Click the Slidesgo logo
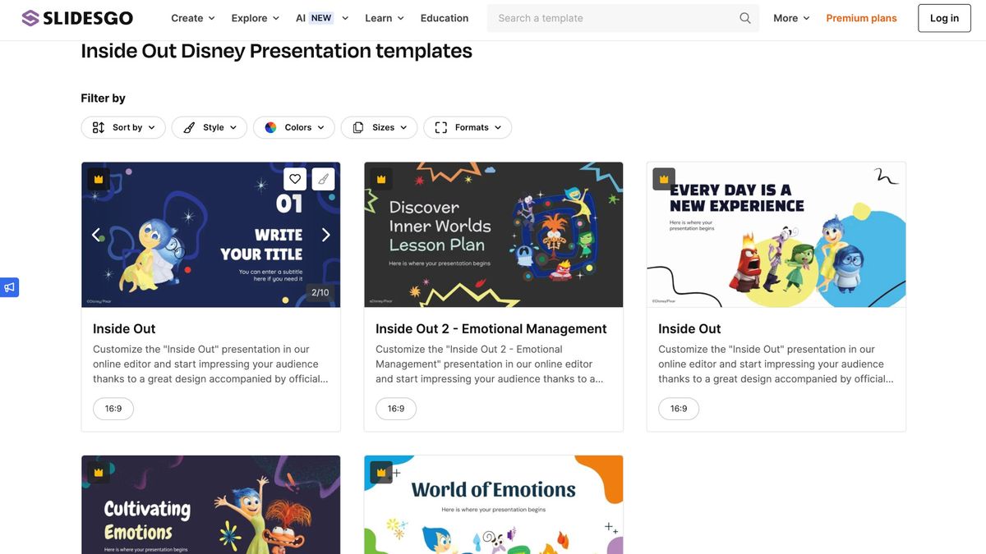This screenshot has width=986, height=554. [76, 17]
